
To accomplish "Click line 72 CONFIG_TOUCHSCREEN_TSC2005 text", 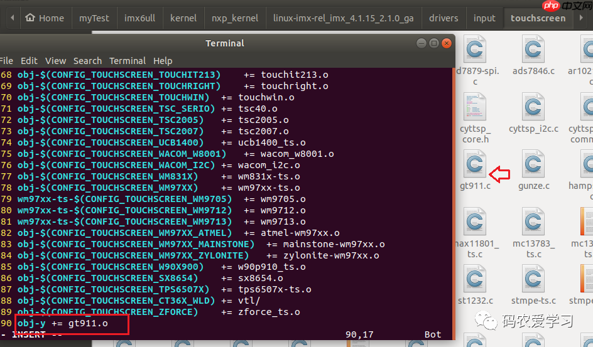I will coord(124,120).
